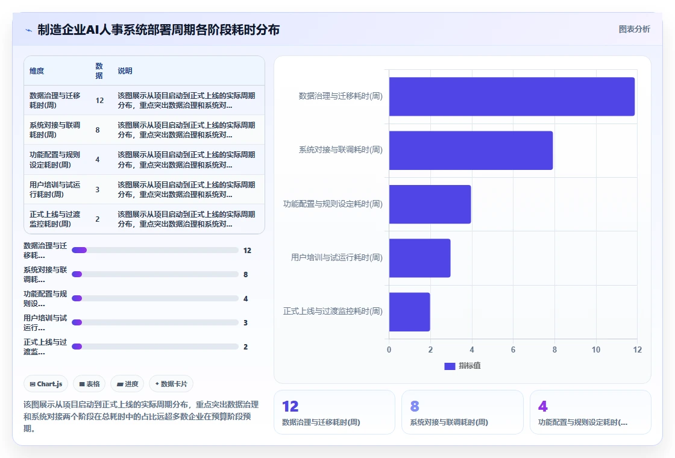Viewport: 675px width, 458px height.
Task: Click the description text in 正式上线 table row
Action: (186, 219)
